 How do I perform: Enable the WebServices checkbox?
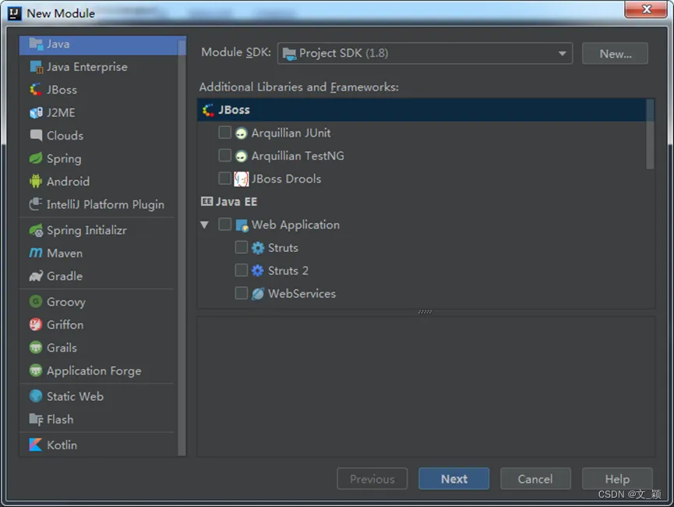[x=241, y=293]
